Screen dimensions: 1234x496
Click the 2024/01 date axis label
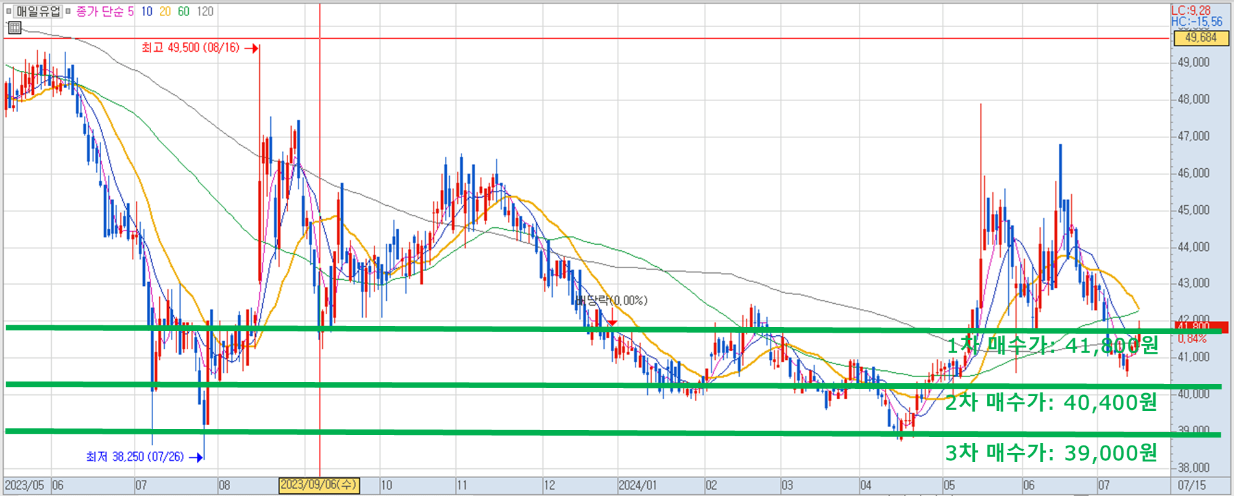point(638,486)
